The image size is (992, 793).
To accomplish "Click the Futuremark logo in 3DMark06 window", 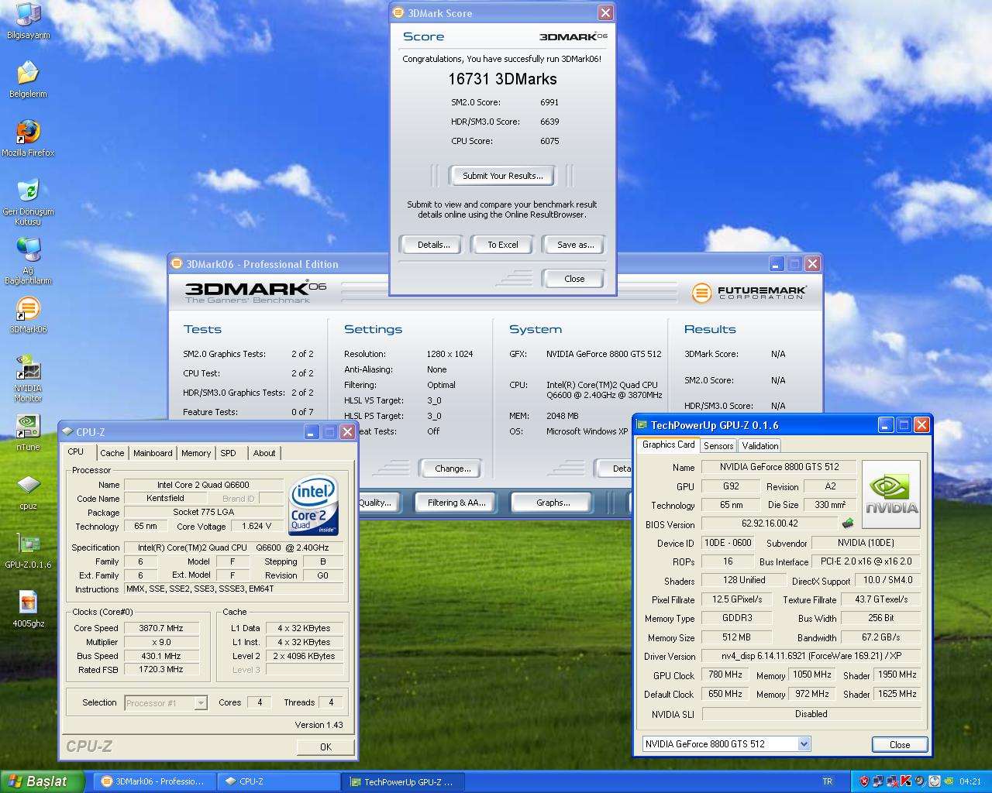I will [x=749, y=293].
